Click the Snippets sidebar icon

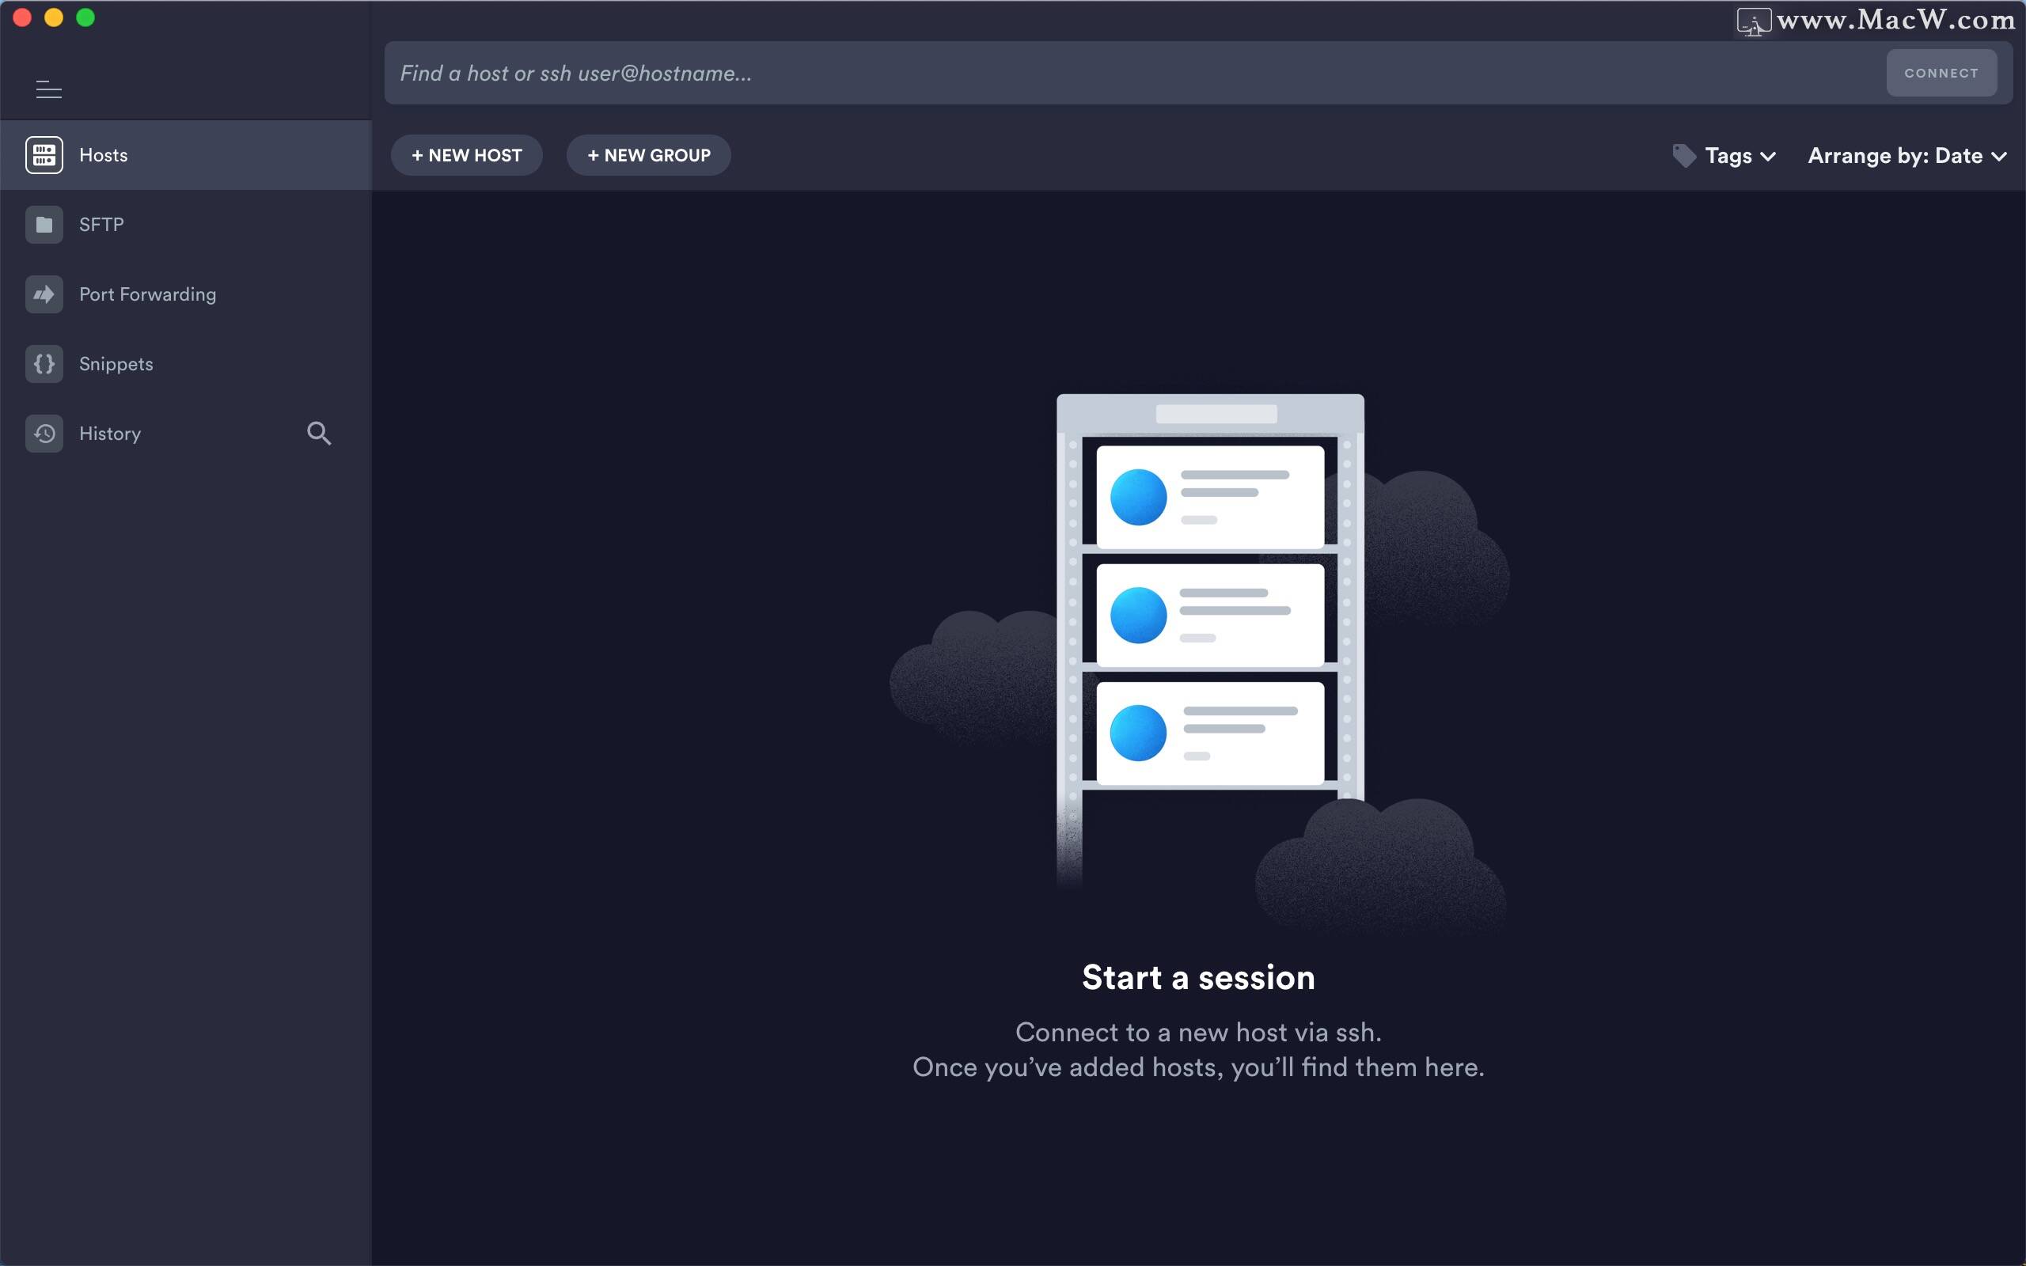click(x=45, y=363)
